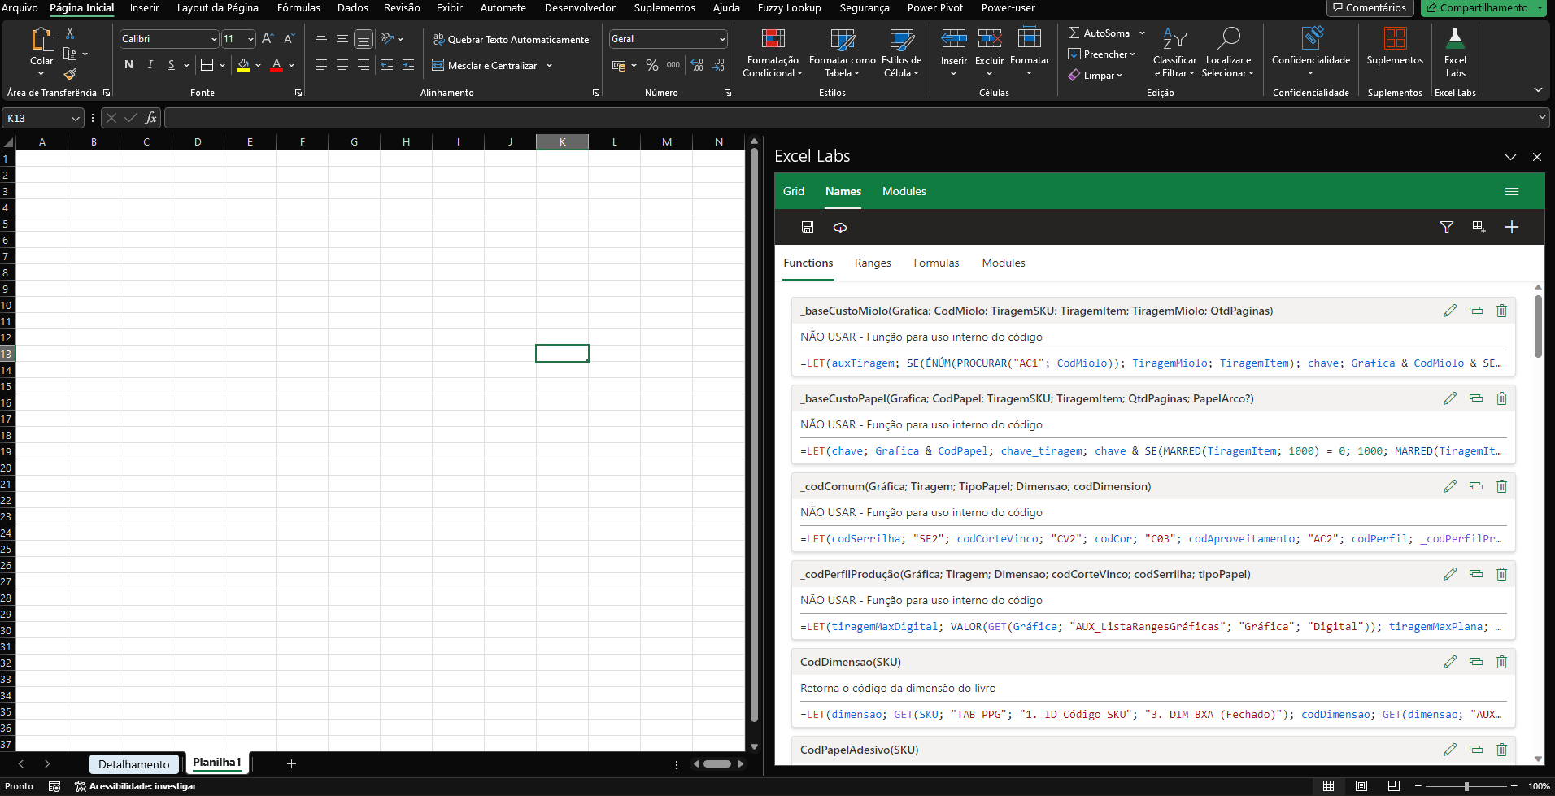This screenshot has width=1555, height=796.
Task: Toggle Quebrar Texto Automaticamente
Action: point(511,39)
